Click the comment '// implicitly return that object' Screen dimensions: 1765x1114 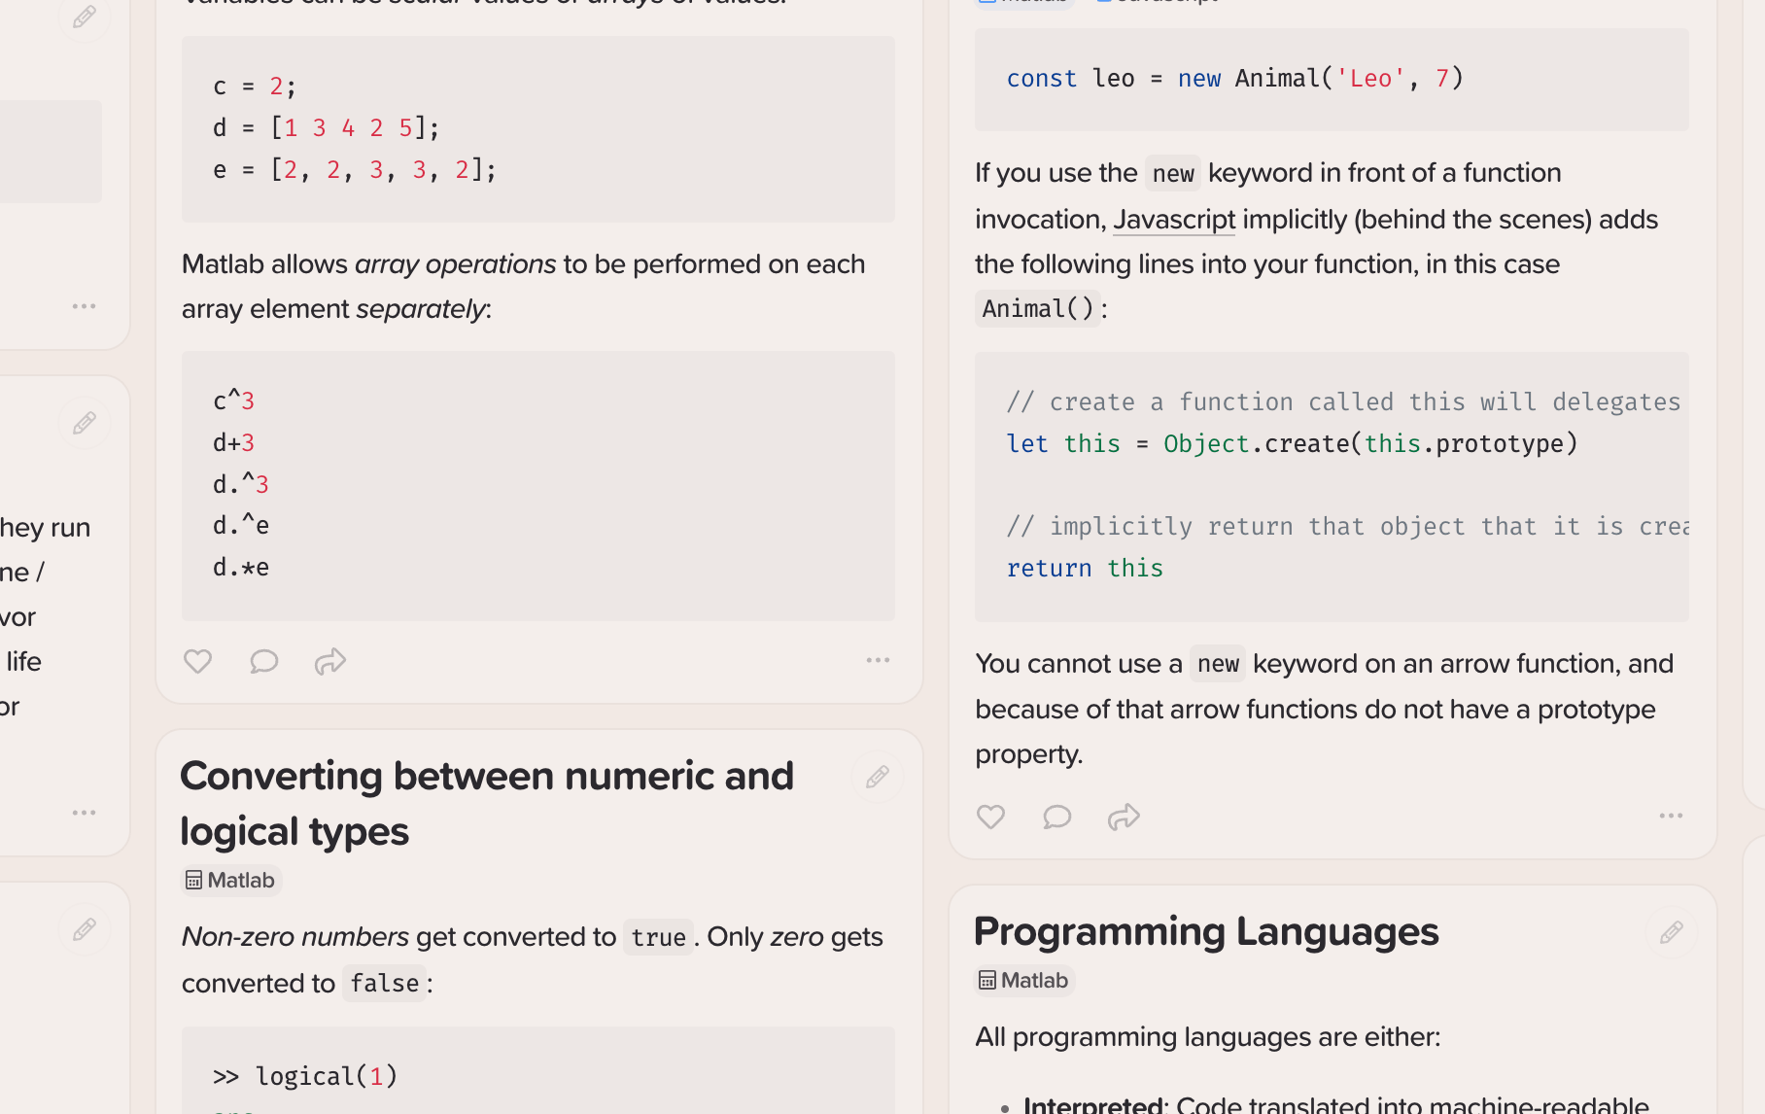pos(1347,527)
